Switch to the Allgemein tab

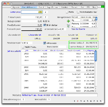(16, 7)
